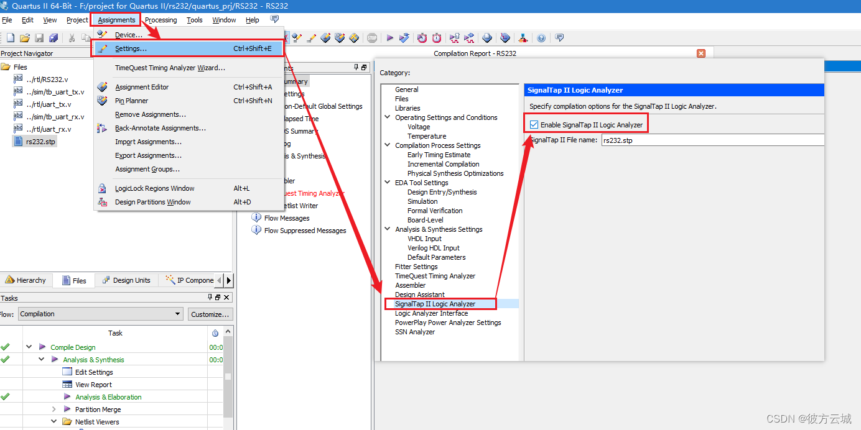
Task: Select SignalTap II Logic Analyzer category
Action: (435, 304)
